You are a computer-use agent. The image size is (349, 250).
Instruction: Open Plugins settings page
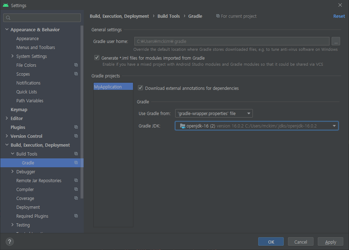tap(18, 127)
